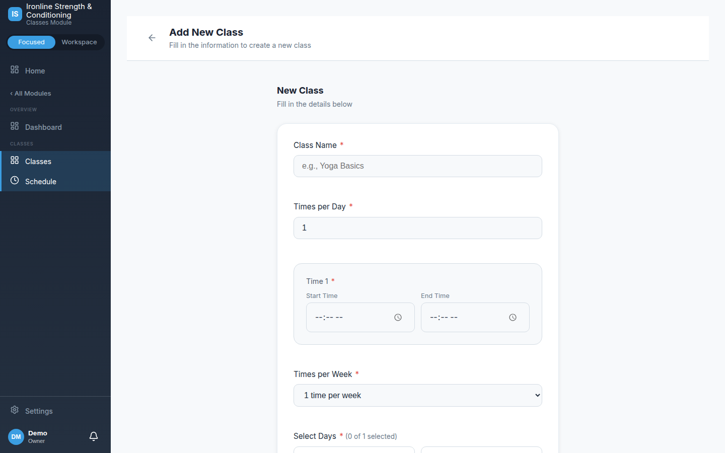Click the Demo Owner profile name

tap(38, 437)
